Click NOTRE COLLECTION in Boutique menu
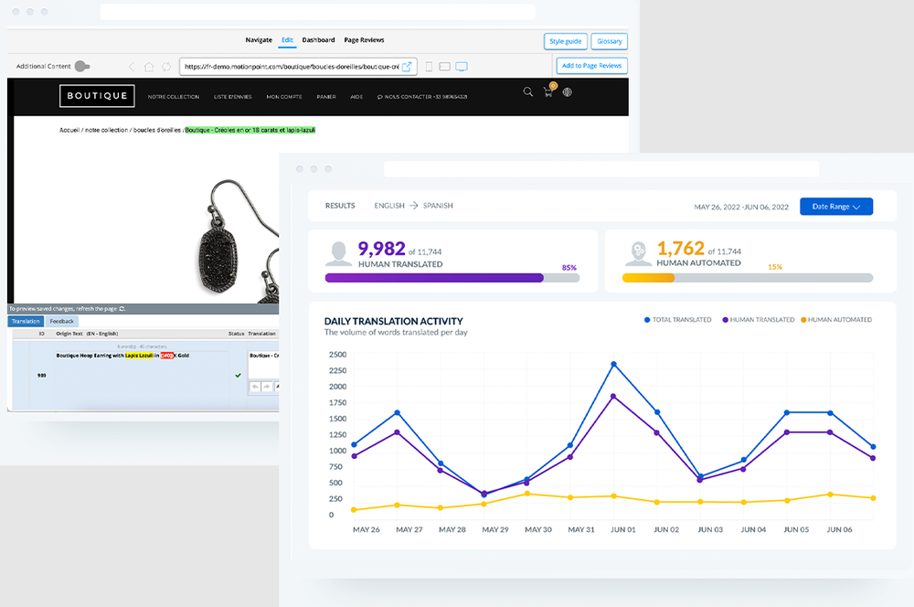914x607 pixels. click(173, 97)
